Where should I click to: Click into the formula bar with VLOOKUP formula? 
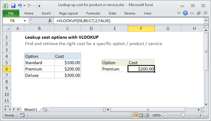click(129, 21)
